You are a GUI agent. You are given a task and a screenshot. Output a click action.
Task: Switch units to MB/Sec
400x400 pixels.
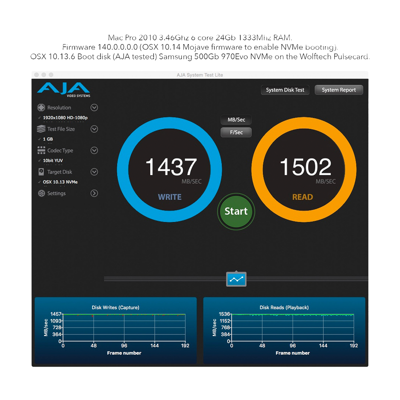(x=236, y=120)
